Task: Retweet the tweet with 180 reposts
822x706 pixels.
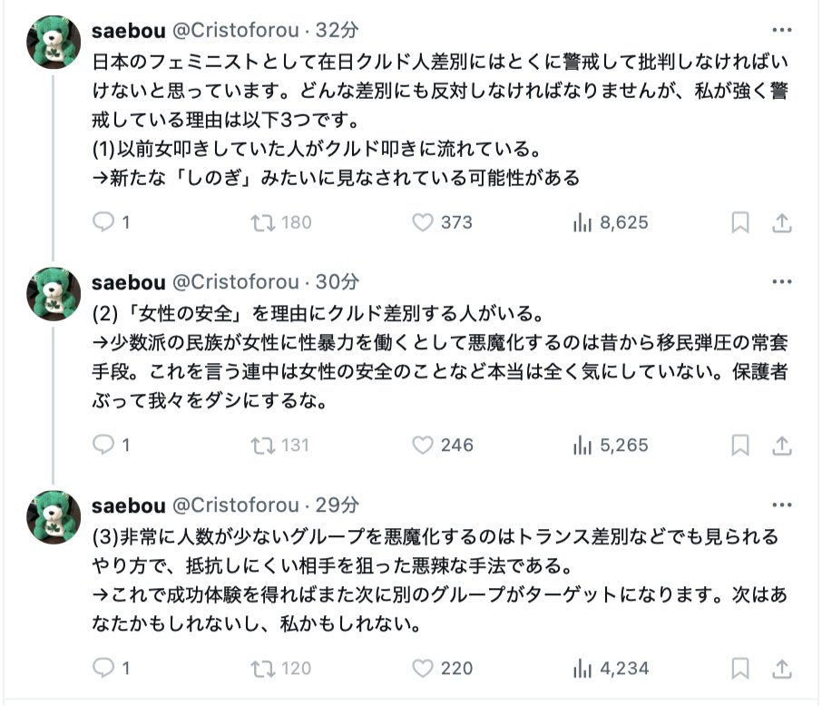Action: [x=262, y=222]
